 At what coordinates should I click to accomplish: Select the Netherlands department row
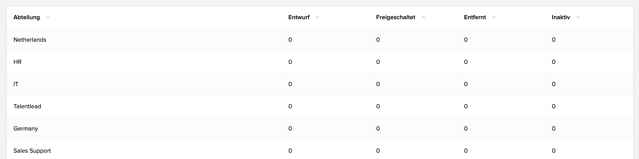[320, 40]
